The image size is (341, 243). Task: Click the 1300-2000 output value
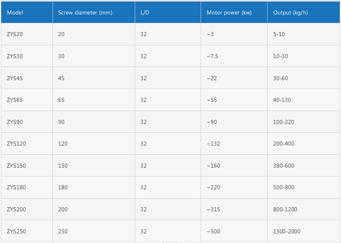point(286,231)
